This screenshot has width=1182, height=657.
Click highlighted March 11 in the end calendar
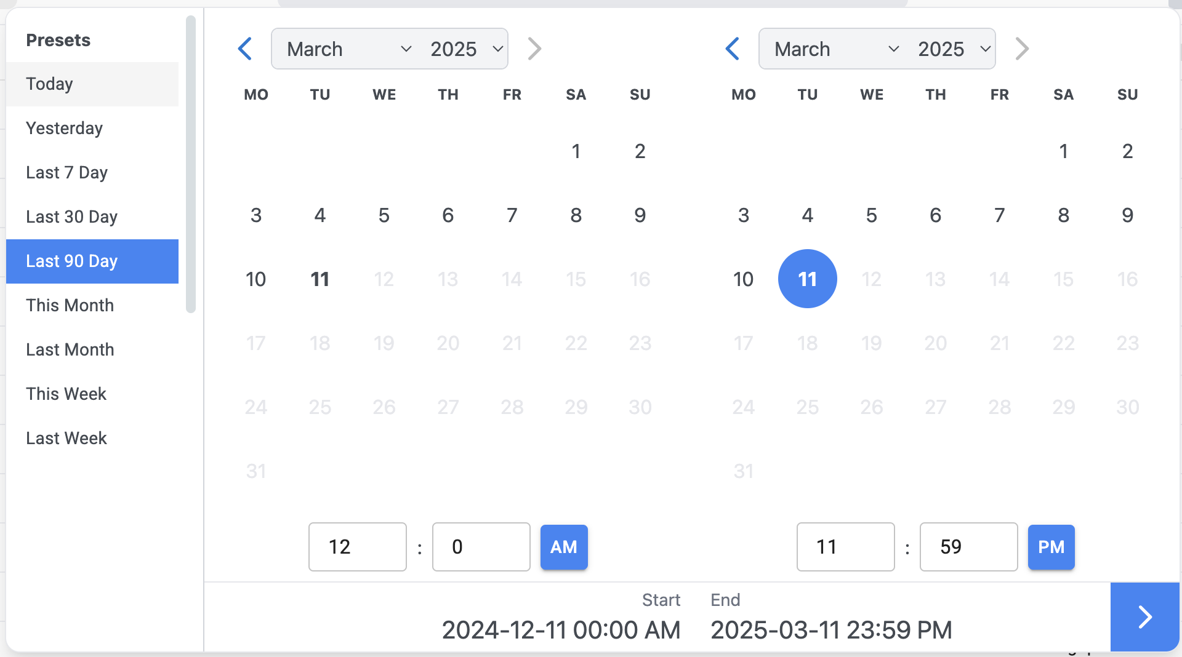click(808, 279)
